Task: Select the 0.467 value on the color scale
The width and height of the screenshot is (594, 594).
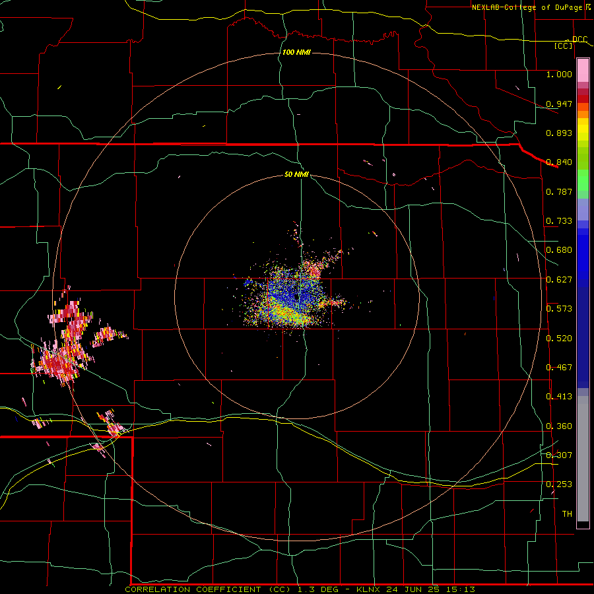Action: tap(559, 368)
